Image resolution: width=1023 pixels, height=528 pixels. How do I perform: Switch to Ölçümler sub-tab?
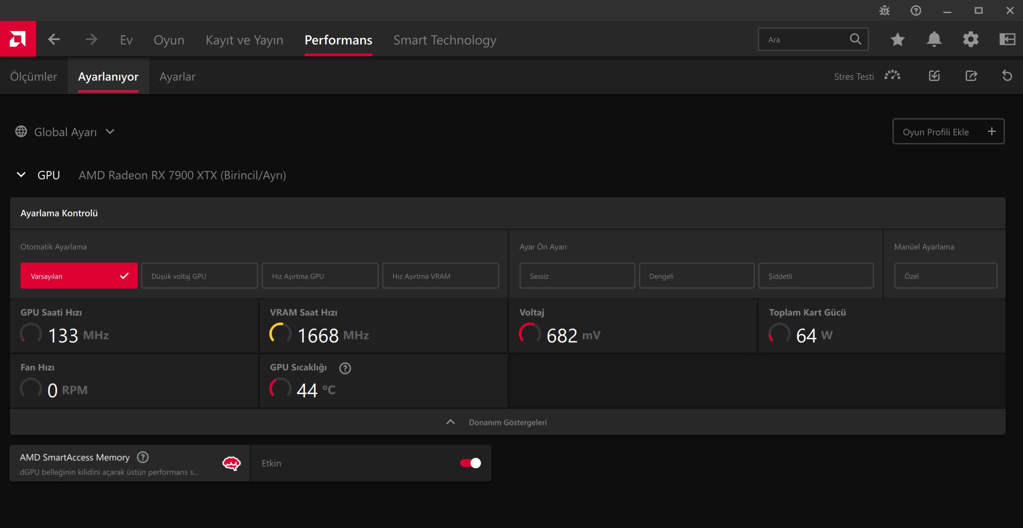34,76
